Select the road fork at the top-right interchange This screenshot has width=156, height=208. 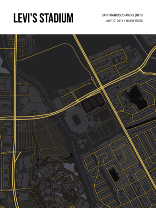click(140, 69)
